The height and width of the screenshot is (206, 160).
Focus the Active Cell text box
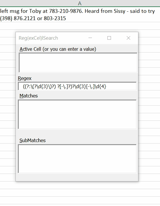tap(78, 62)
